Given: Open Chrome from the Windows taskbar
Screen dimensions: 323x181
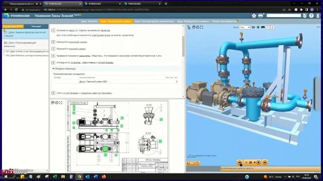Looking at the screenshot, I should click(x=79, y=176).
